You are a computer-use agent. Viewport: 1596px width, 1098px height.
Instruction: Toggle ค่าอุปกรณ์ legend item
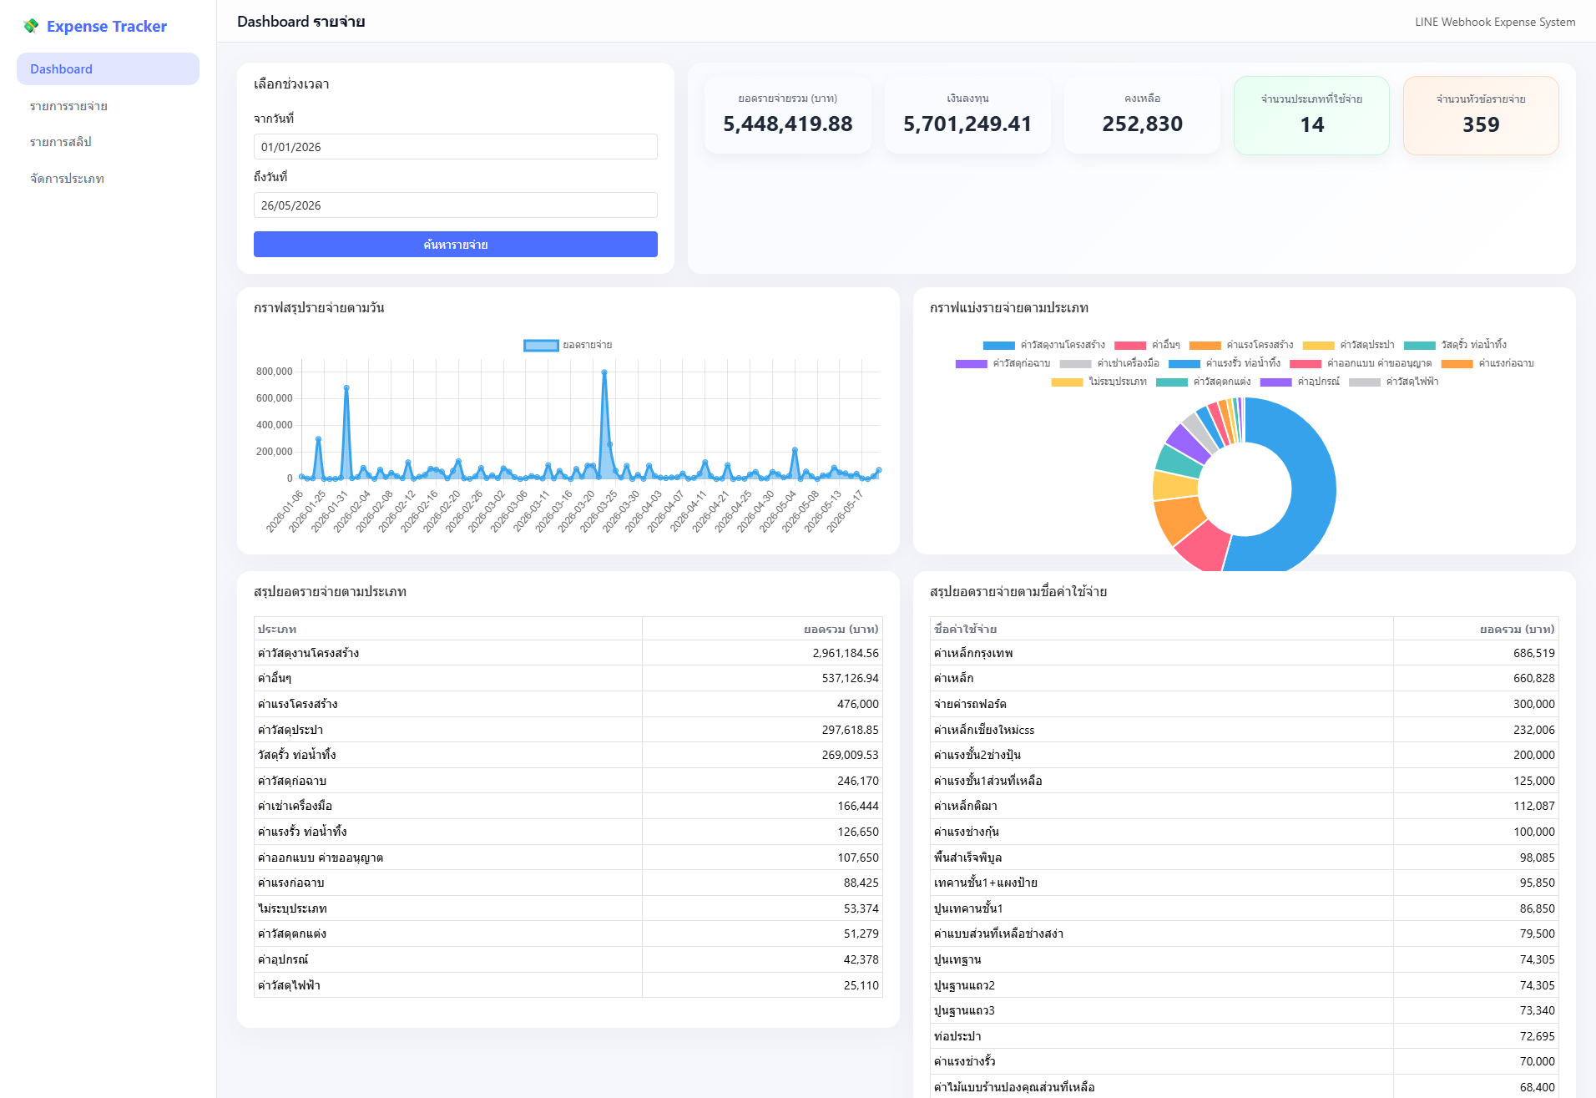pos(1300,382)
